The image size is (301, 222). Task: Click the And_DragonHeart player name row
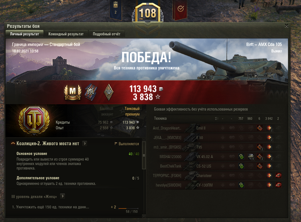[218, 128]
